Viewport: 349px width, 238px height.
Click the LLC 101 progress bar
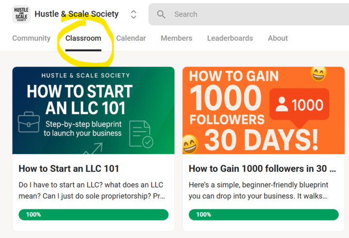click(93, 215)
